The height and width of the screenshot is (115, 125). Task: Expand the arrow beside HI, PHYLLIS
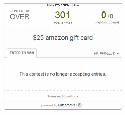[x=118, y=54]
